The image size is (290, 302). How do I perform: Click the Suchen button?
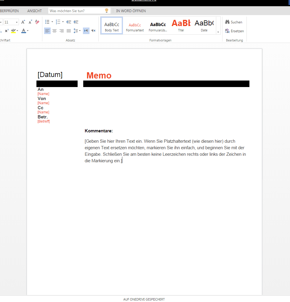point(234,22)
